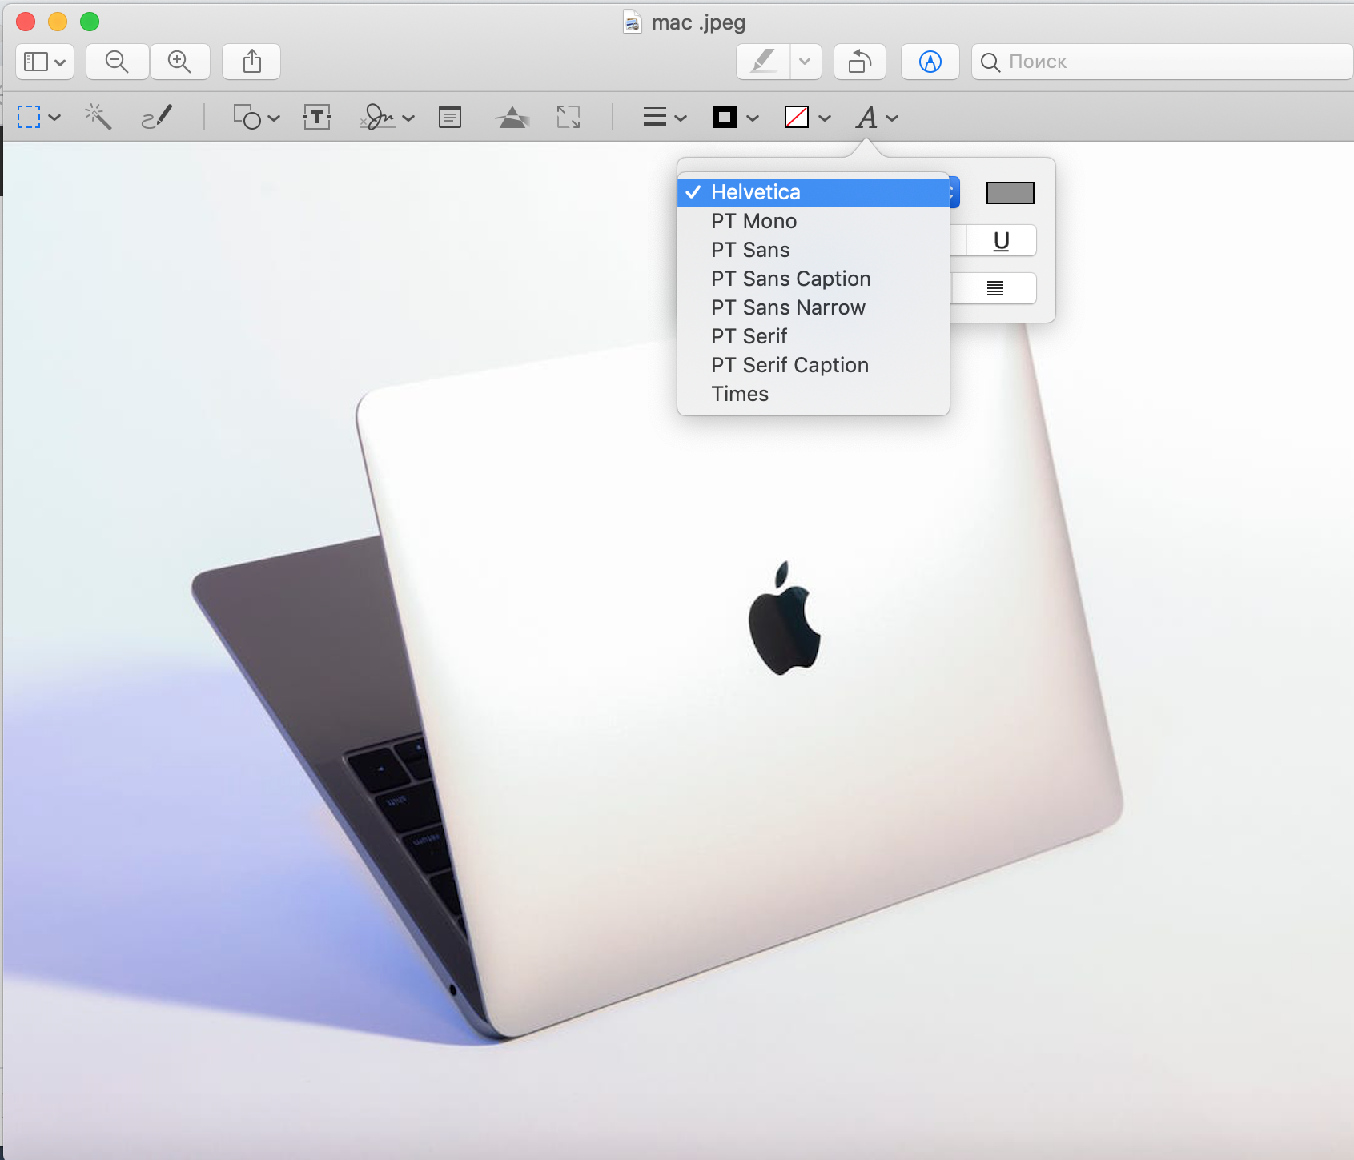1354x1160 pixels.
Task: Toggle the Highlight pen tool
Action: (763, 62)
